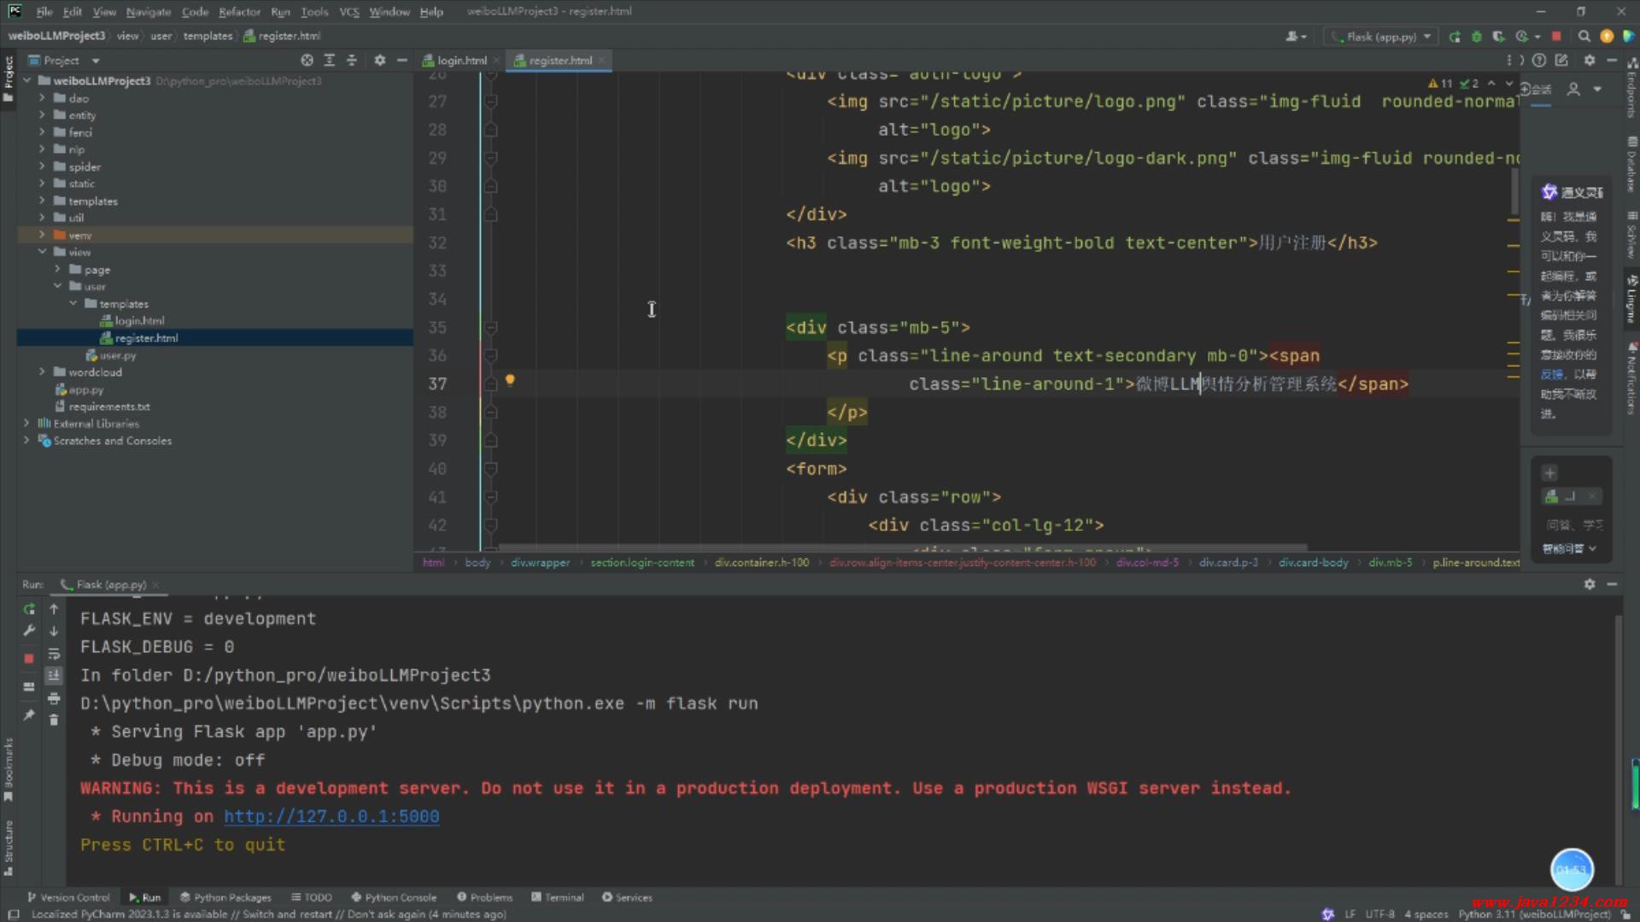Open the Refactor menu
The image size is (1640, 922).
[x=238, y=12]
